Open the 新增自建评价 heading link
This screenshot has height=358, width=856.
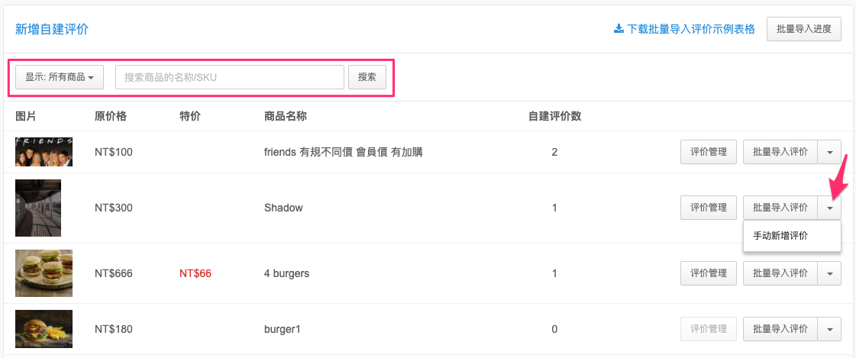(52, 29)
